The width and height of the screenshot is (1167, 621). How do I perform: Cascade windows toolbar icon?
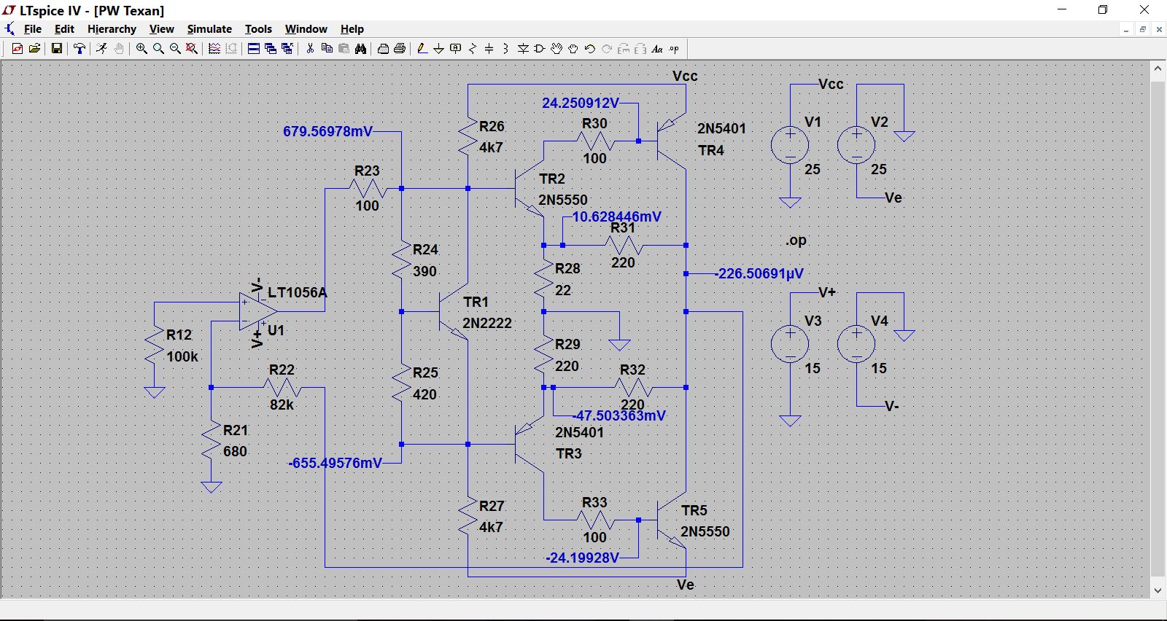[x=271, y=49]
